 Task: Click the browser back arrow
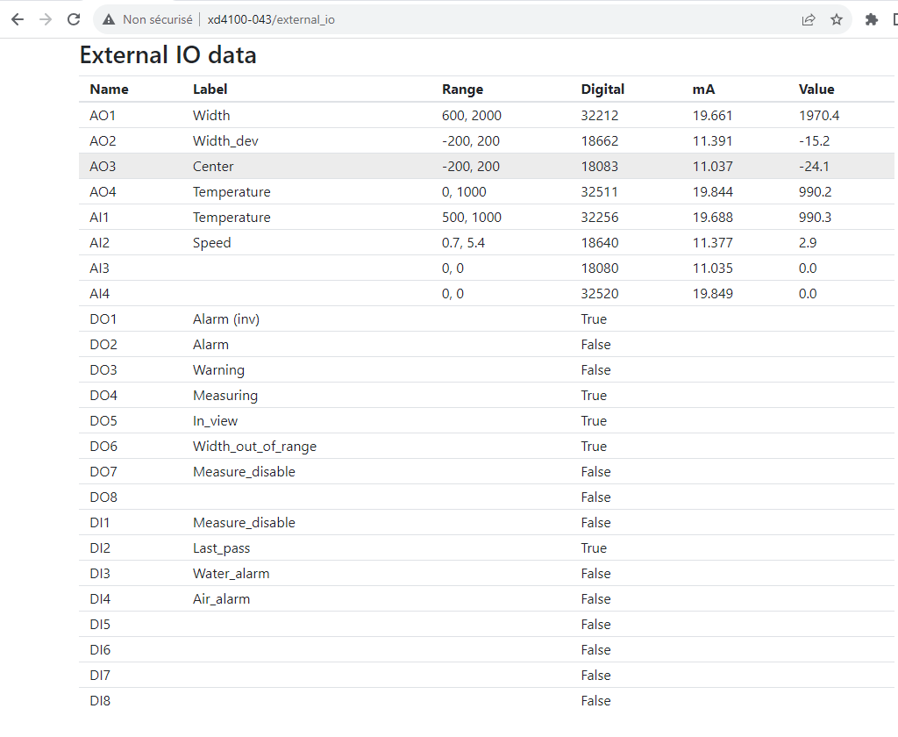[18, 19]
